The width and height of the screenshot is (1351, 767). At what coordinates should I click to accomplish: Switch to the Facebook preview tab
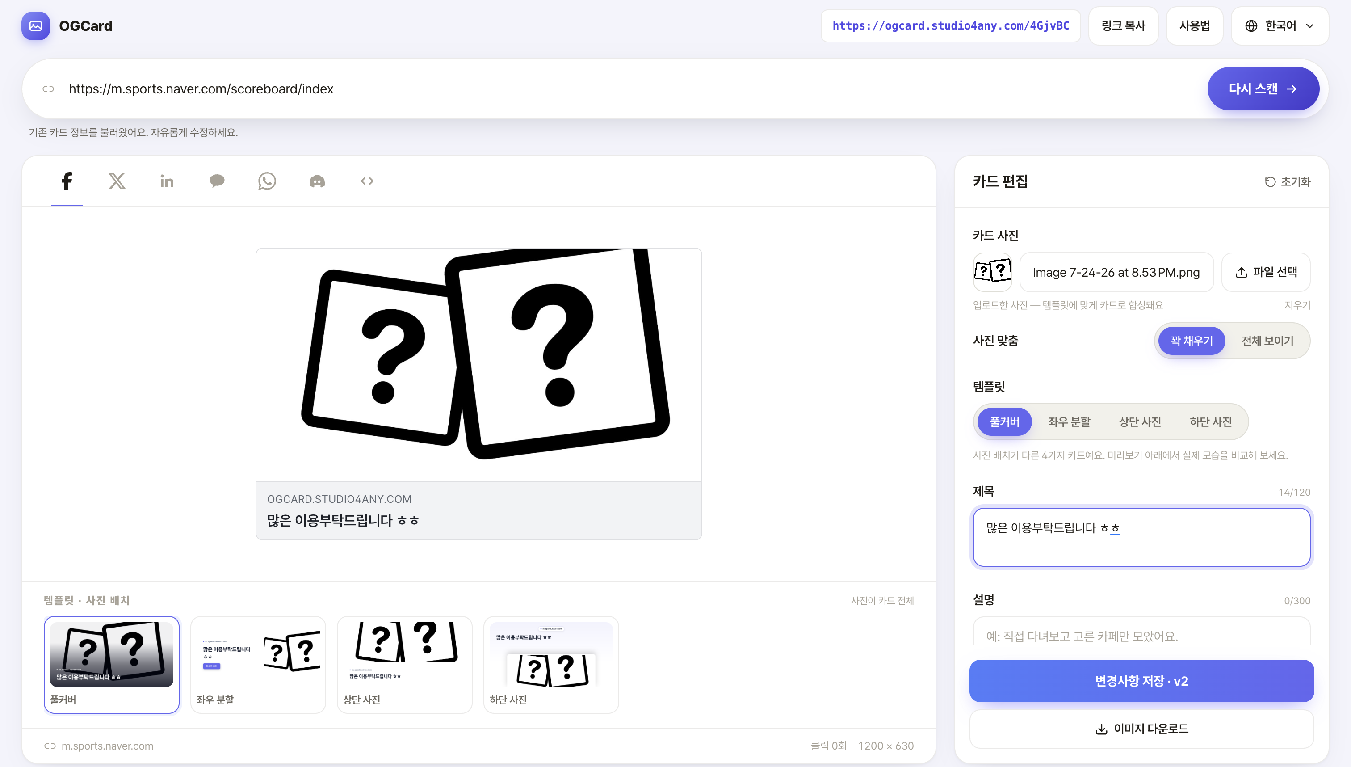coord(67,181)
